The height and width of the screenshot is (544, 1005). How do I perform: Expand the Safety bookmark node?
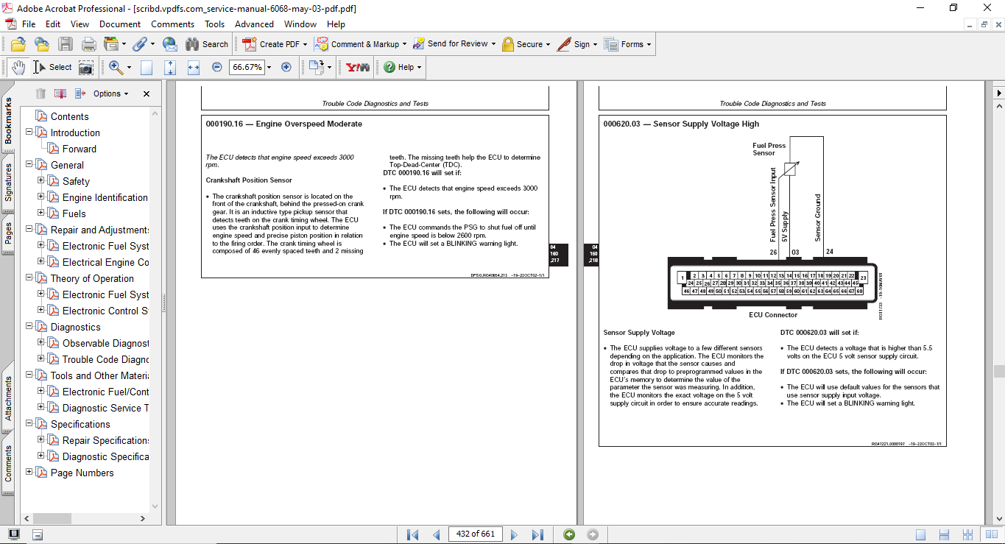(41, 181)
